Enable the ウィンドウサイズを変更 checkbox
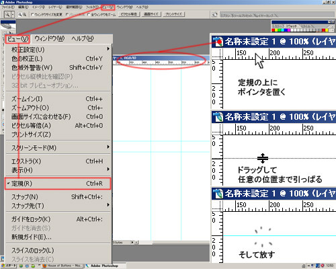Screen dimensions: 336x269 [x=32, y=15]
